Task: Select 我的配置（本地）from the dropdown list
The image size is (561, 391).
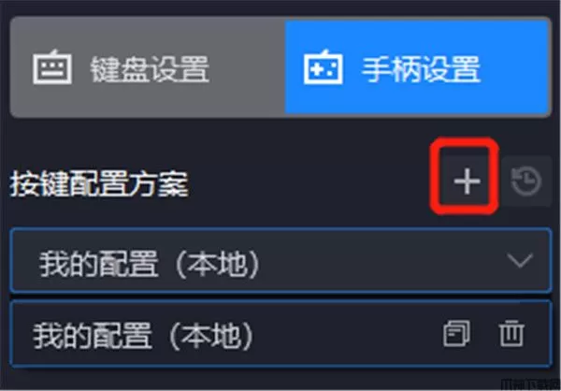Action: [280, 334]
